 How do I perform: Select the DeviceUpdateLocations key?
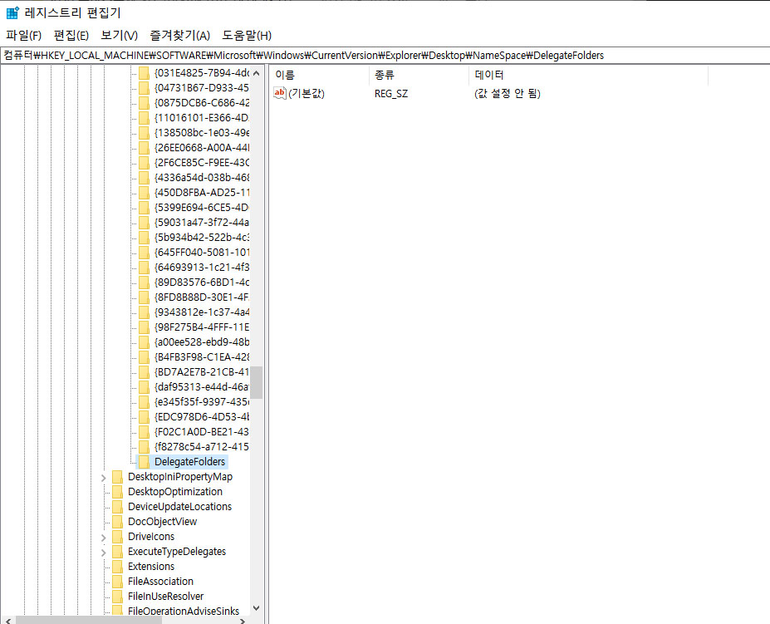tap(179, 507)
